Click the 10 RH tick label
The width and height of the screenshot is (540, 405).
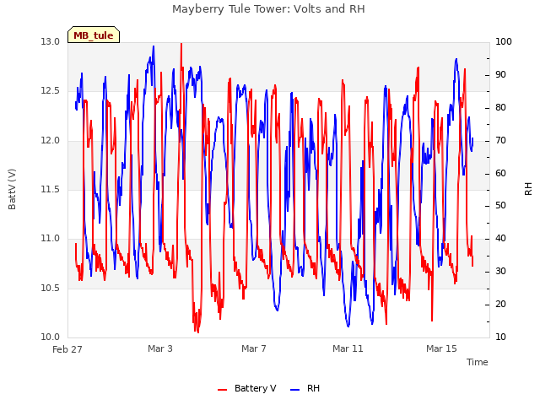coord(500,337)
